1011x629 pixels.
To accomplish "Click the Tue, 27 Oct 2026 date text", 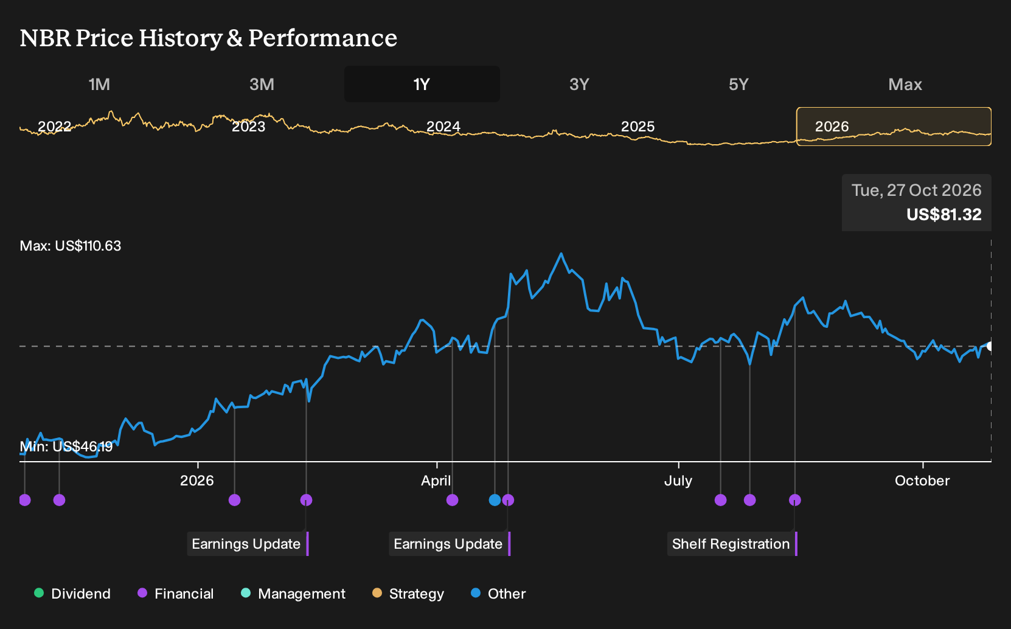I will 917,190.
